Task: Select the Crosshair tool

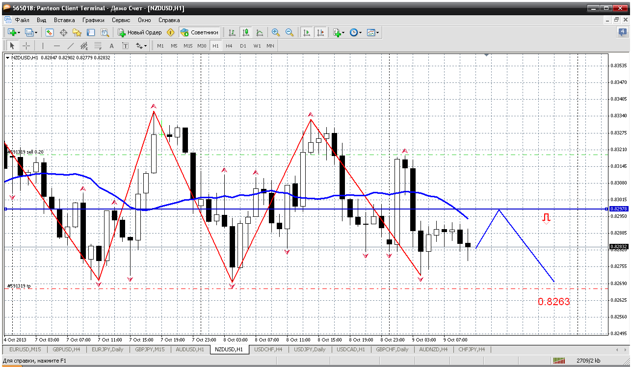Action: [x=26, y=46]
